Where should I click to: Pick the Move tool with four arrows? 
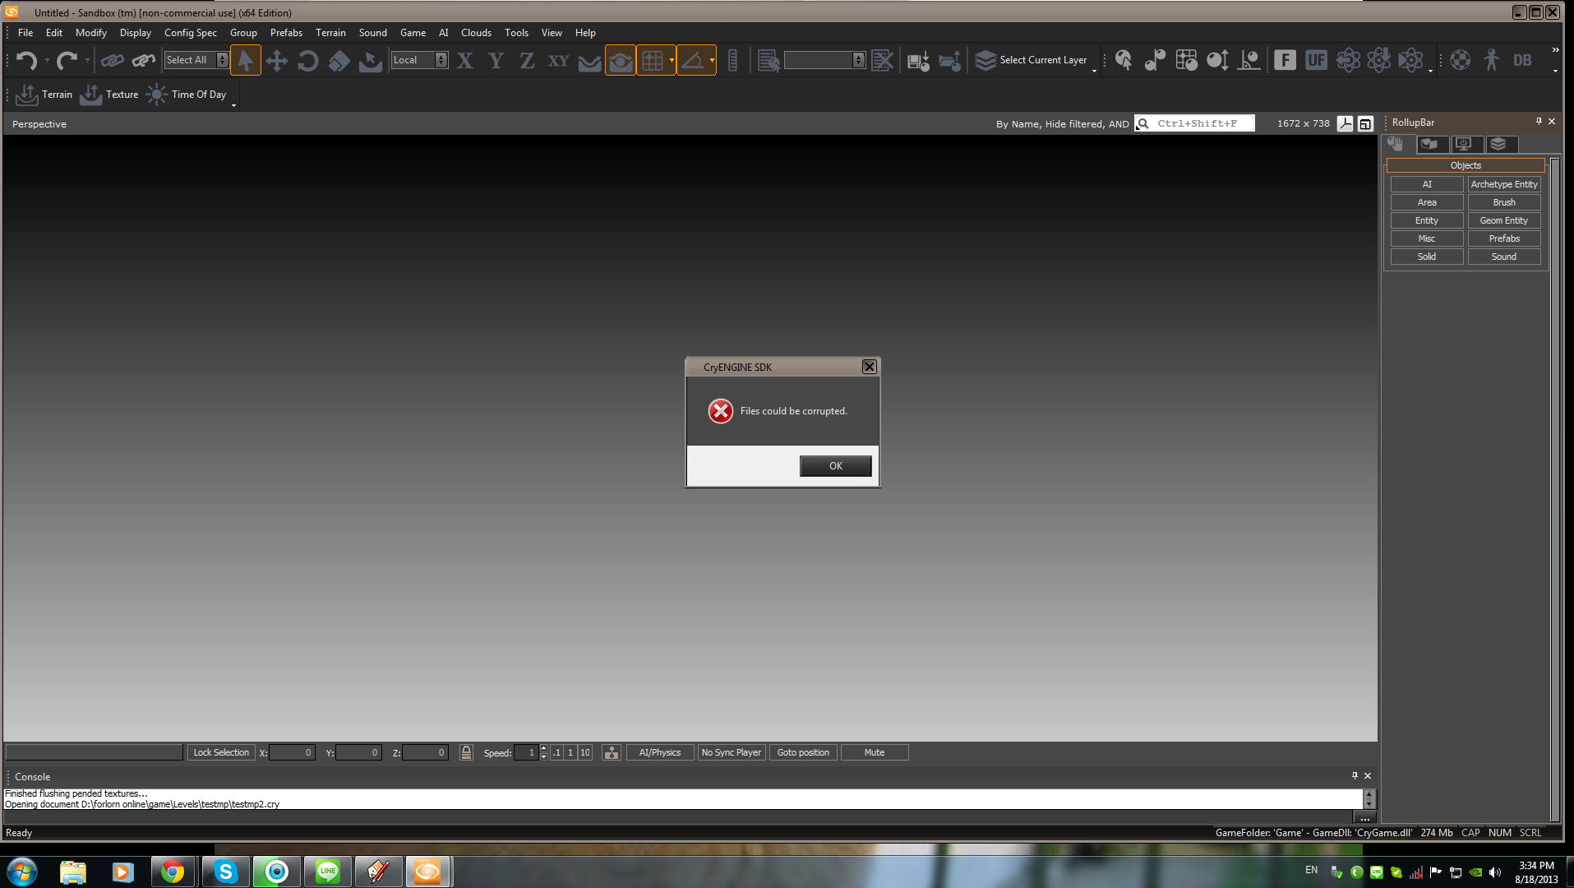coord(277,60)
